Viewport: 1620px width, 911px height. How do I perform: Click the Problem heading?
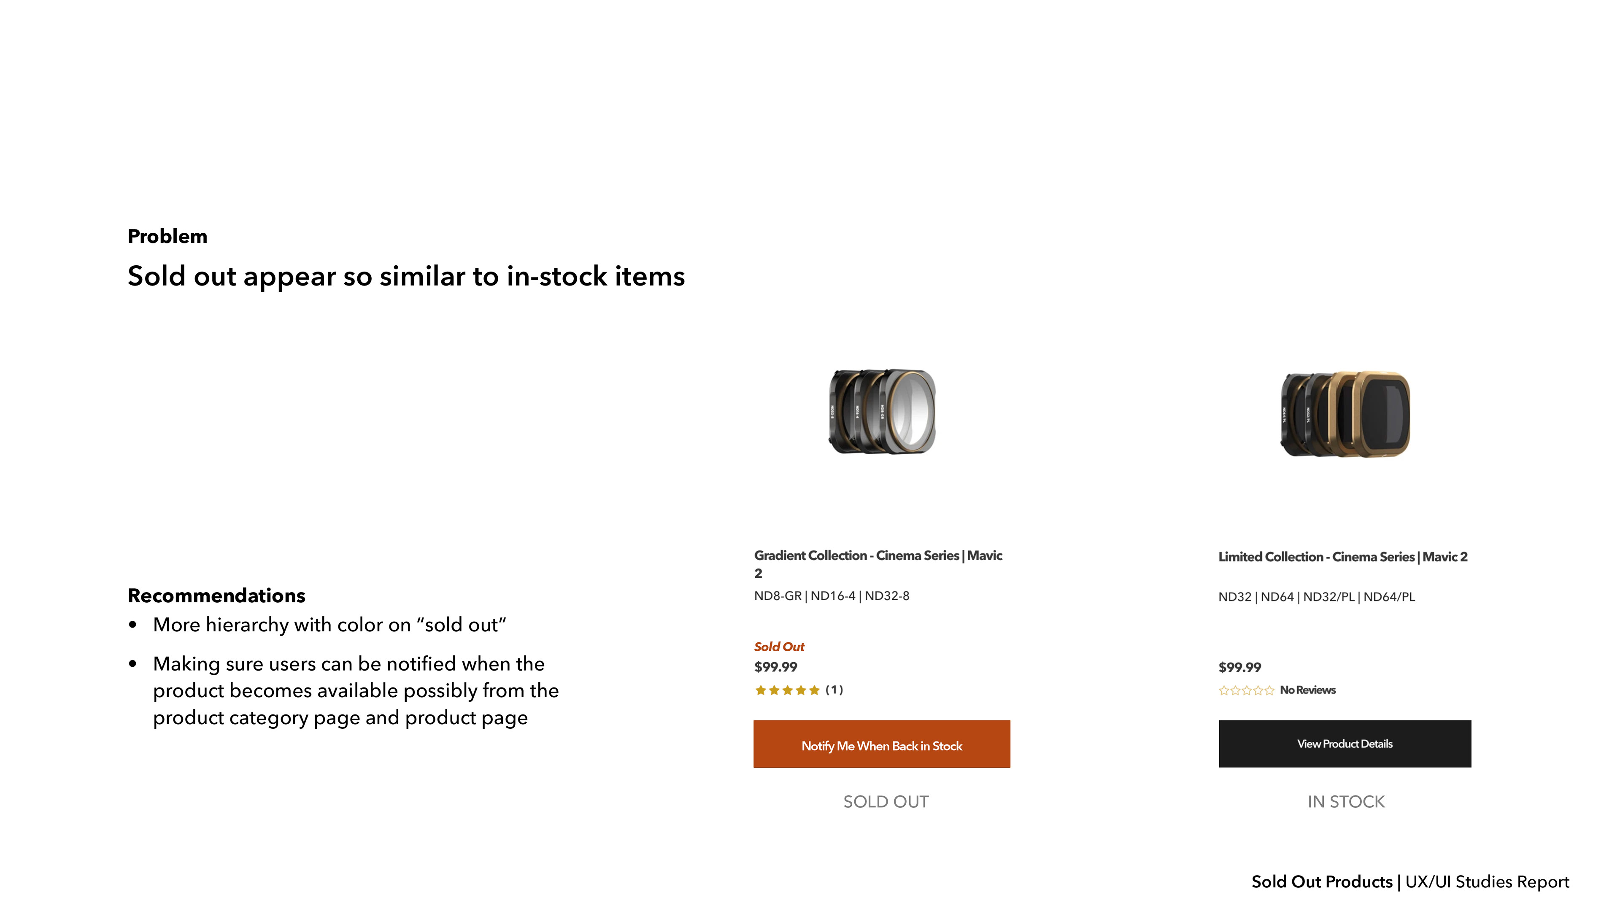(167, 236)
